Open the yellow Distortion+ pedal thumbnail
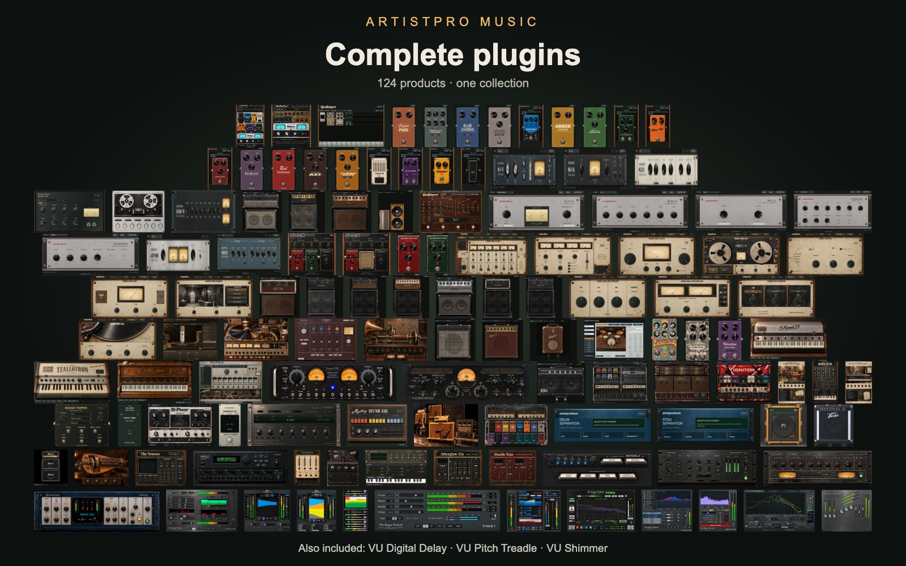906x566 pixels. (442, 169)
